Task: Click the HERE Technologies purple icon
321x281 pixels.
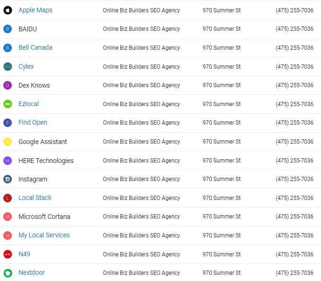Action: pos(8,161)
